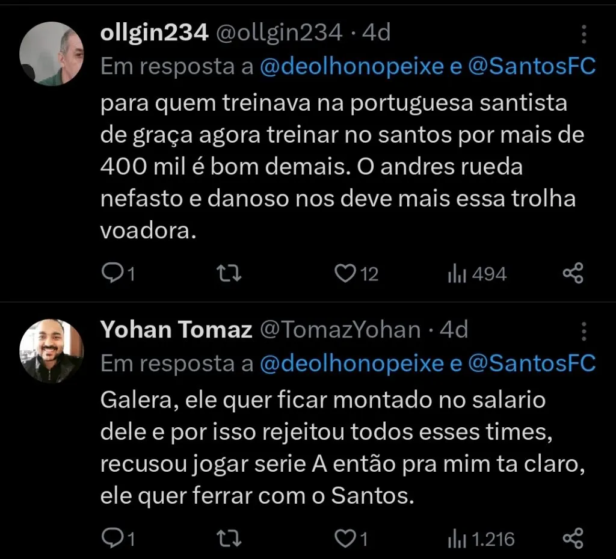Share ollgin234's reply

coord(572,272)
